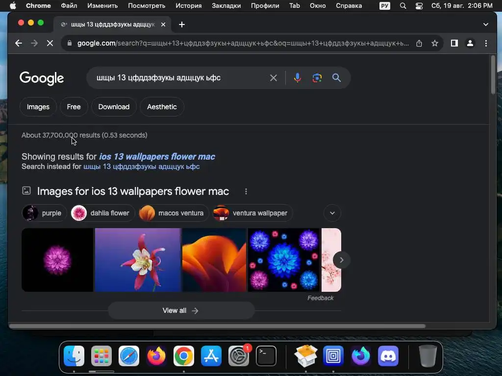Open Finder in the Dock
The image size is (502, 376).
[74, 356]
